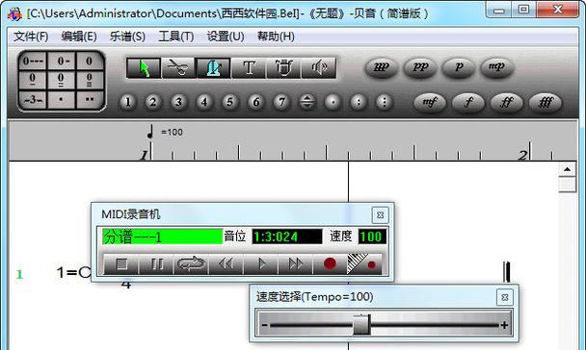This screenshot has width=586, height=350.
Task: Close the 速度选择 tempo panel
Action: tap(504, 297)
